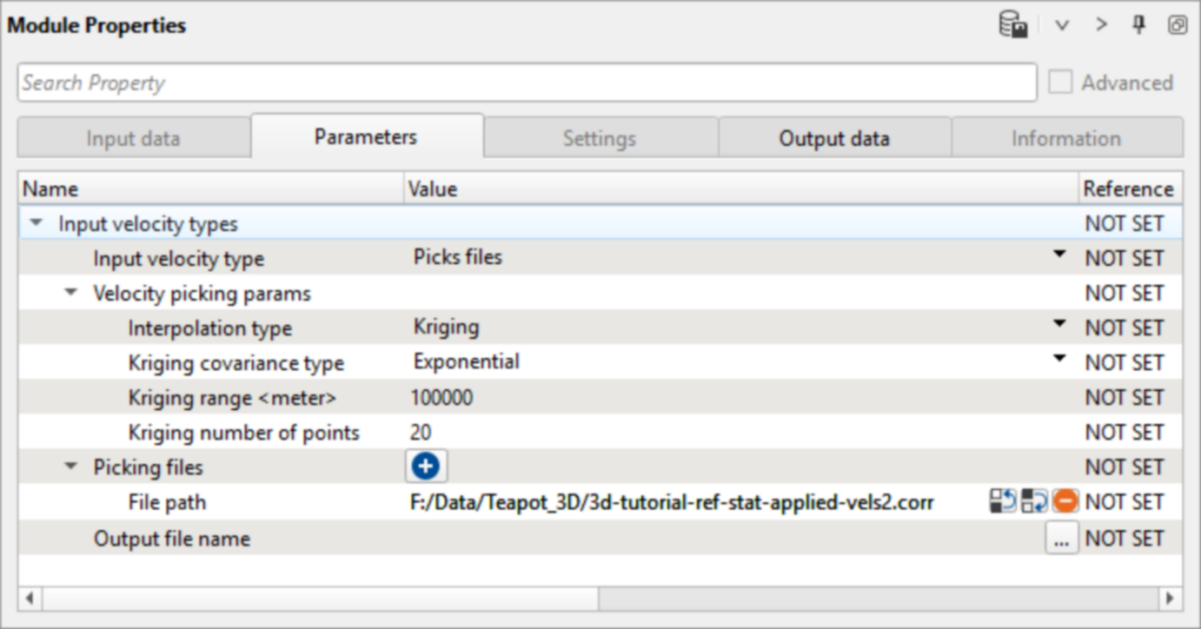
Task: Enable the Advanced checkbox
Action: pyautogui.click(x=1060, y=83)
